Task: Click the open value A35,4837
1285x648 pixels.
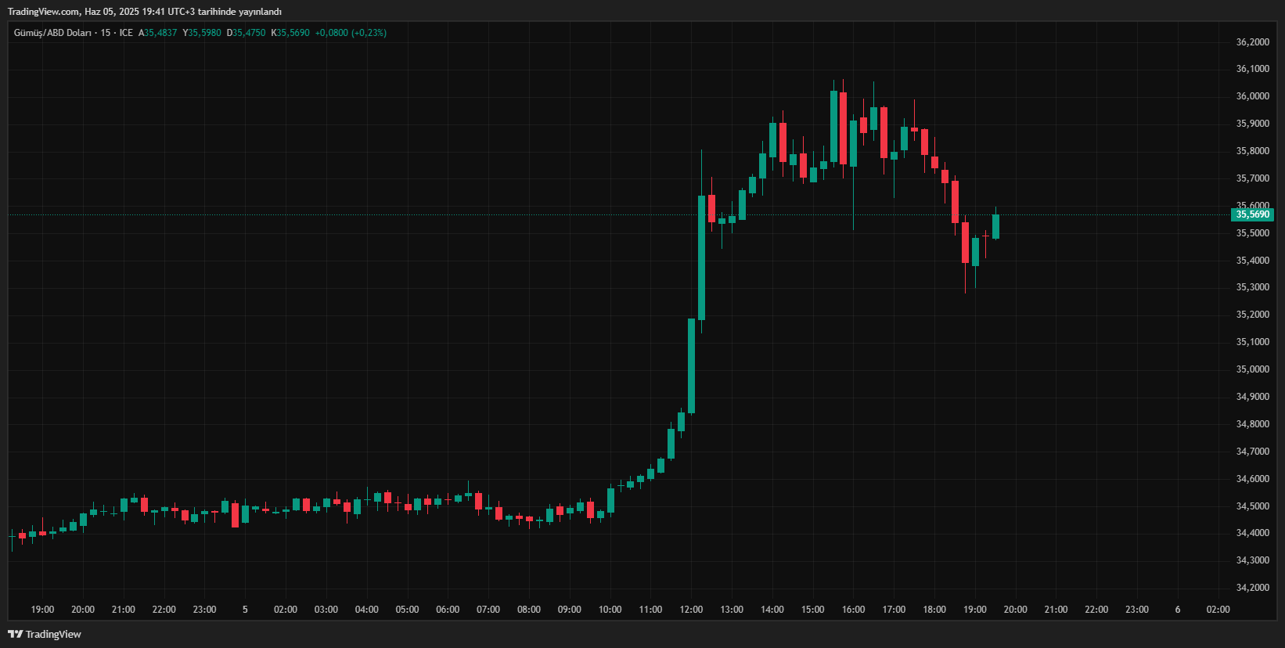Action: coord(158,33)
